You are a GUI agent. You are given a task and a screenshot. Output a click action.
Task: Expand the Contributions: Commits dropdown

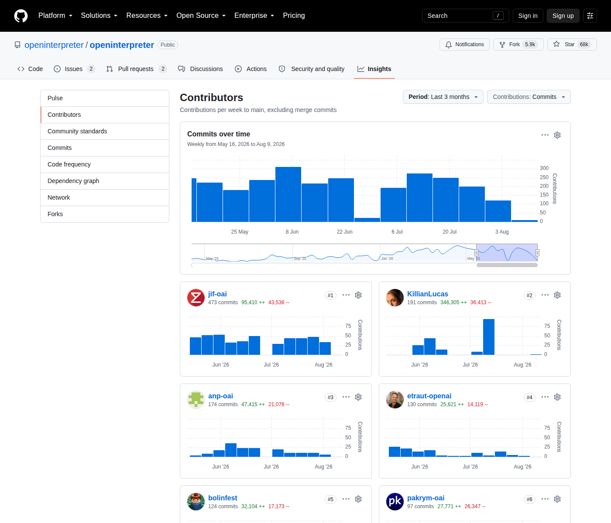[x=529, y=97]
